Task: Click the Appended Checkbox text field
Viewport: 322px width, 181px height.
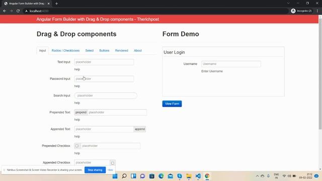Action: coord(92,162)
